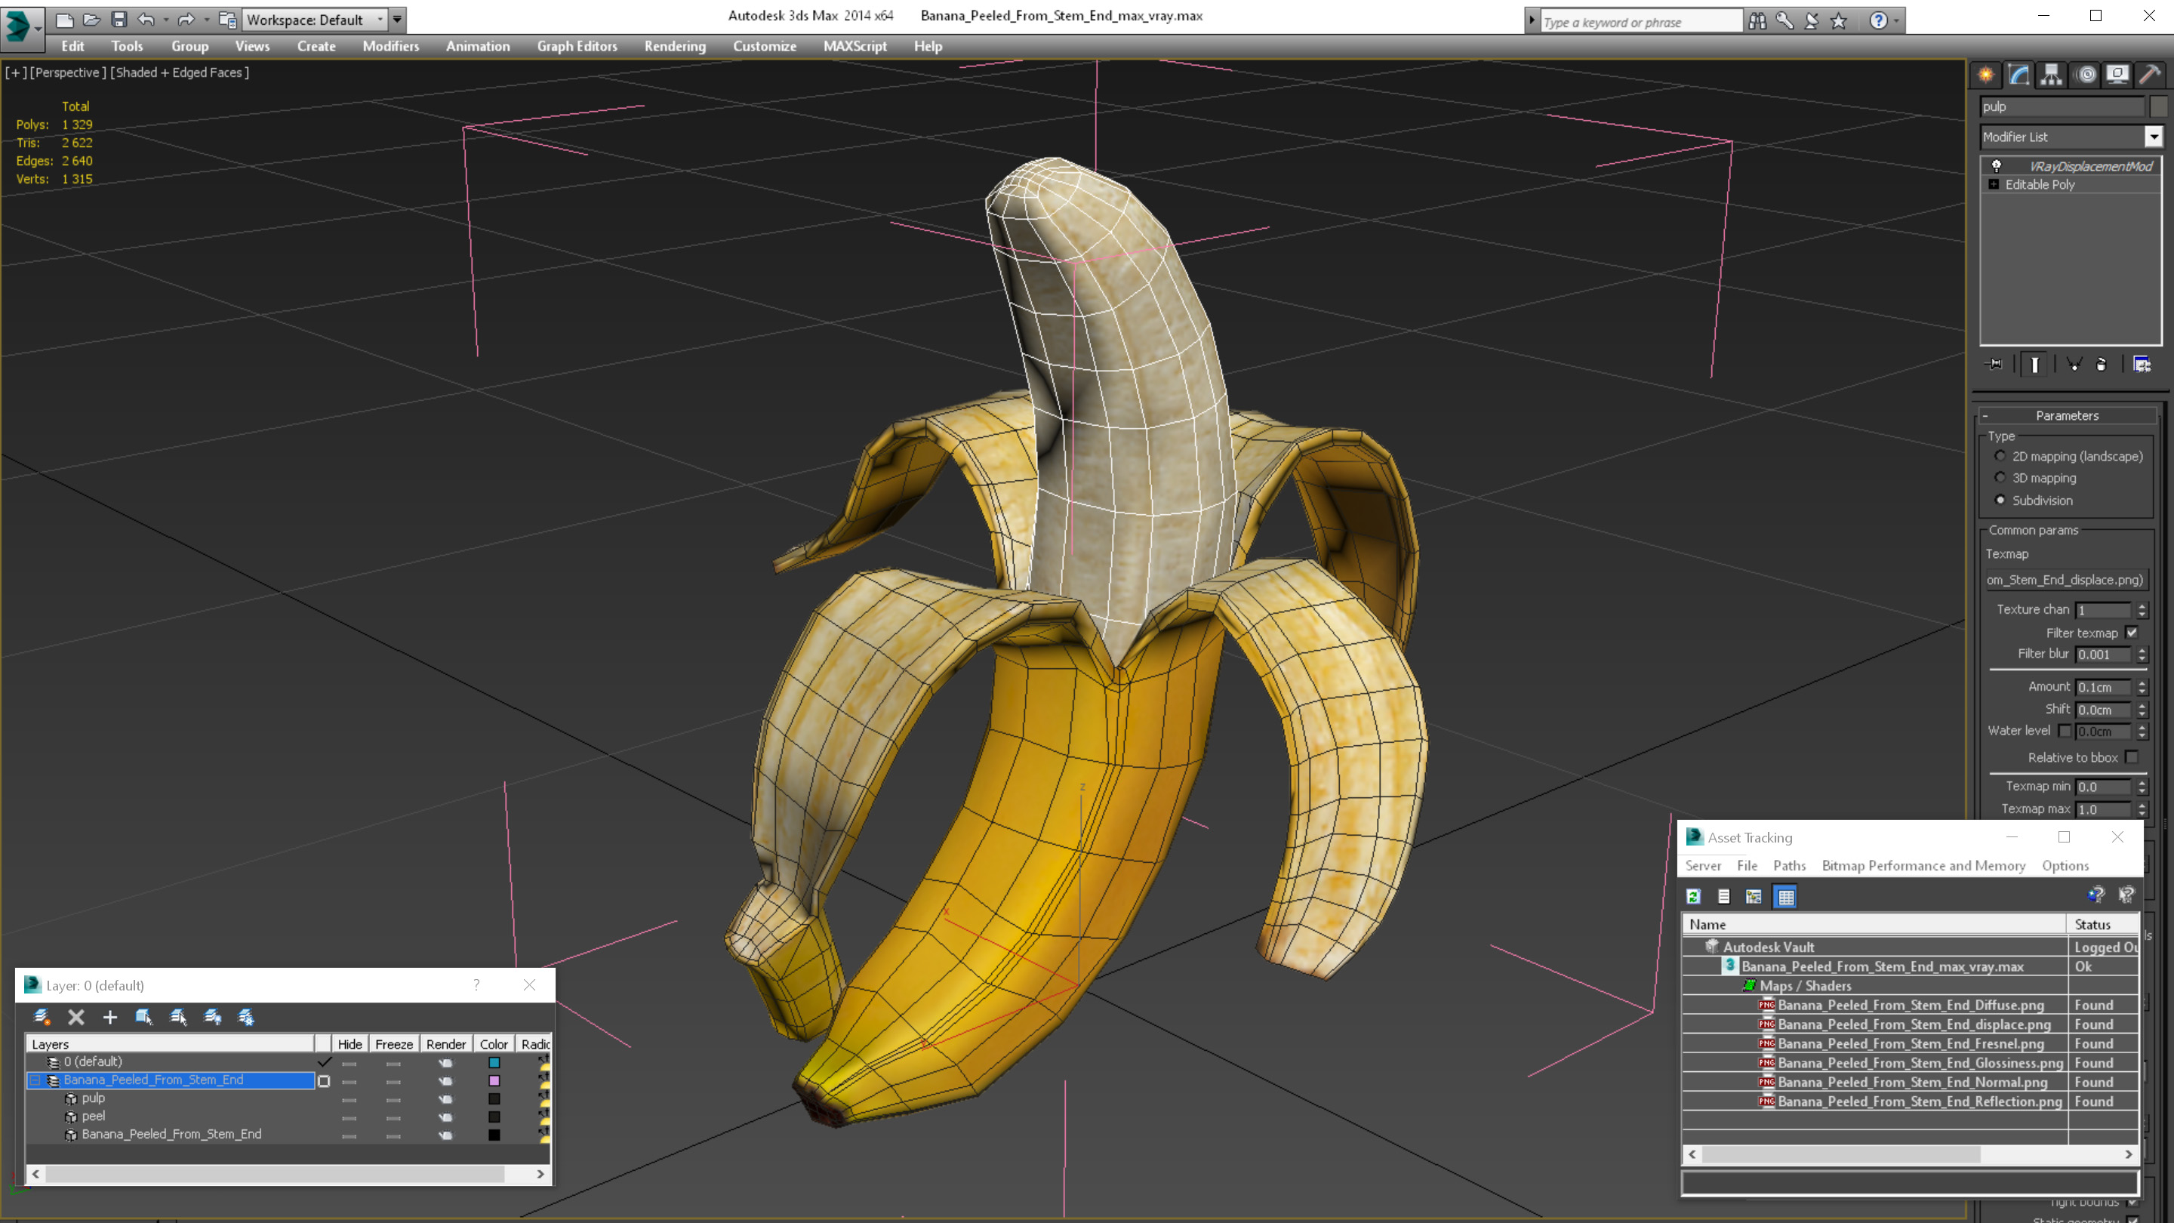Click Configure Modifier Sets icon

2142,364
